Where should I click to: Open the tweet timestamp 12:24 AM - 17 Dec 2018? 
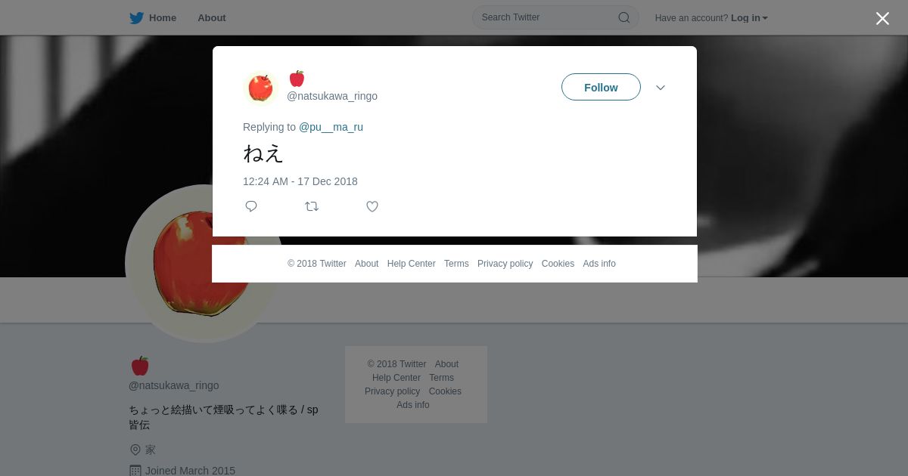coord(300,181)
